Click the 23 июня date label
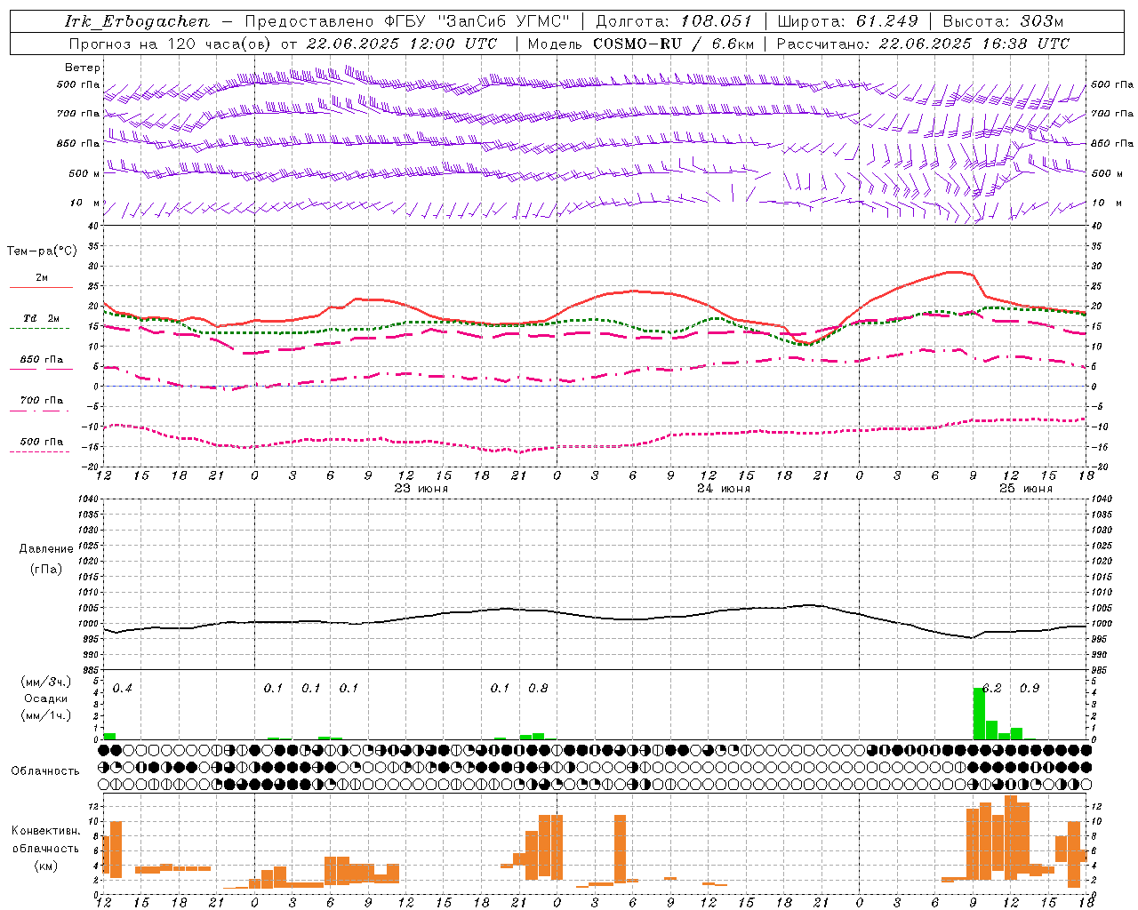The width and height of the screenshot is (1138, 910). [421, 488]
